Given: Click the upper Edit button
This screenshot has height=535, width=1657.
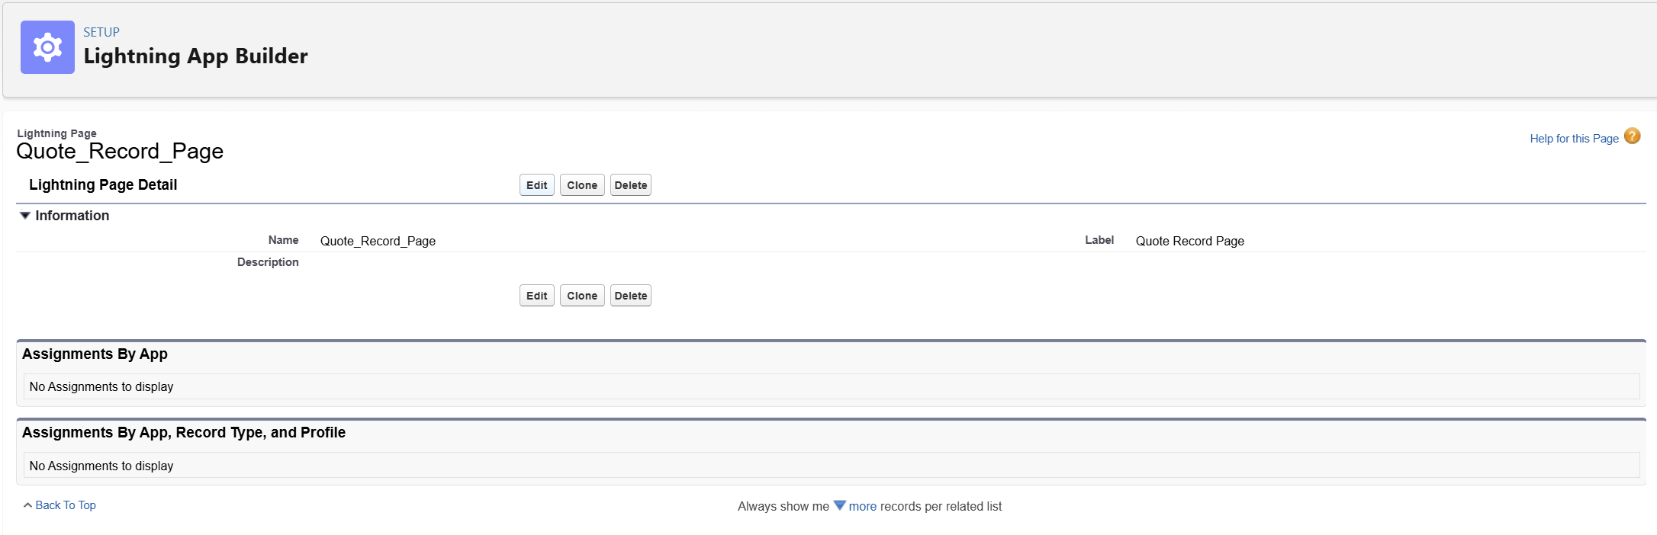Looking at the screenshot, I should click(537, 185).
